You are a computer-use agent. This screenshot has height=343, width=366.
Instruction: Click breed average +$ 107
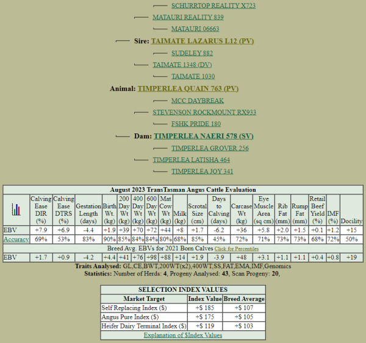(244, 308)
